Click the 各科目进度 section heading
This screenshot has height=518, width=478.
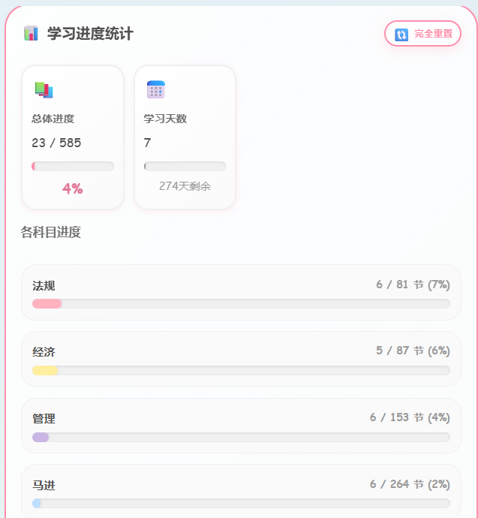[51, 232]
